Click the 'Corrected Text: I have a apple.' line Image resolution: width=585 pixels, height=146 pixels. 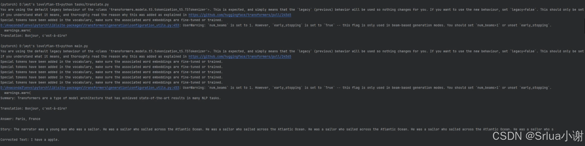[x=30, y=140]
